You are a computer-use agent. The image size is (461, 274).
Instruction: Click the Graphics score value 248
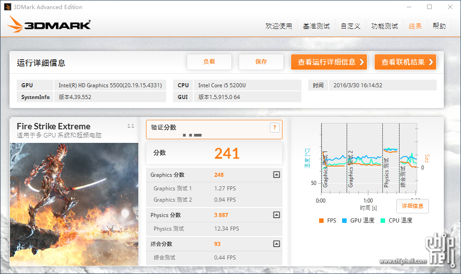coord(219,175)
